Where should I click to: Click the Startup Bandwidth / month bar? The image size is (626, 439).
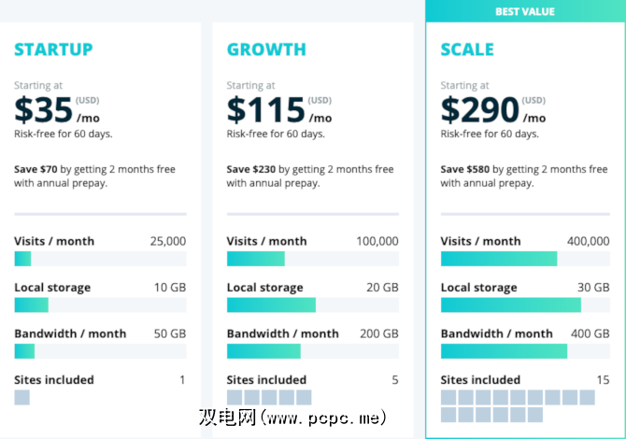[x=100, y=351]
